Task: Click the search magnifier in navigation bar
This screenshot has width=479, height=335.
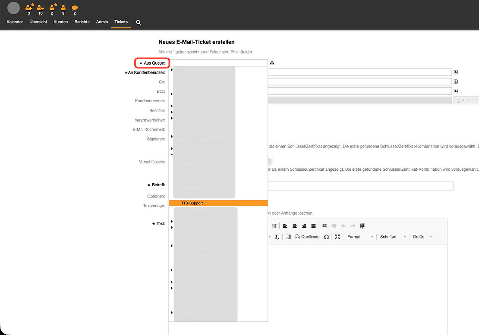Action: (139, 22)
